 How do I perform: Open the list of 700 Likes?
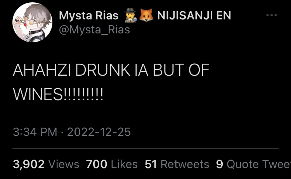pos(112,164)
